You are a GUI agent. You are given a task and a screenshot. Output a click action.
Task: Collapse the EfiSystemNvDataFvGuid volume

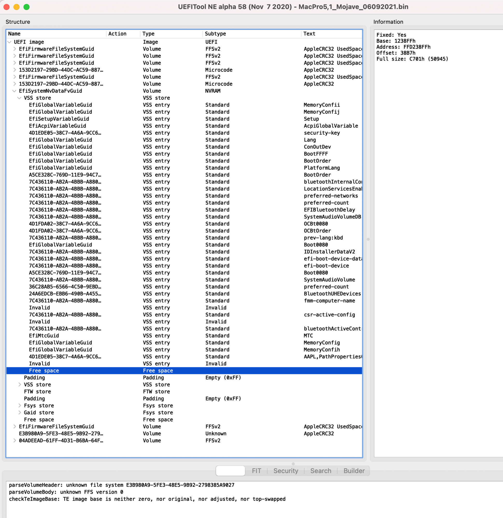click(x=14, y=91)
